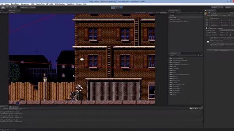Open the 2D Toolkit menu

click(x=50, y=4)
